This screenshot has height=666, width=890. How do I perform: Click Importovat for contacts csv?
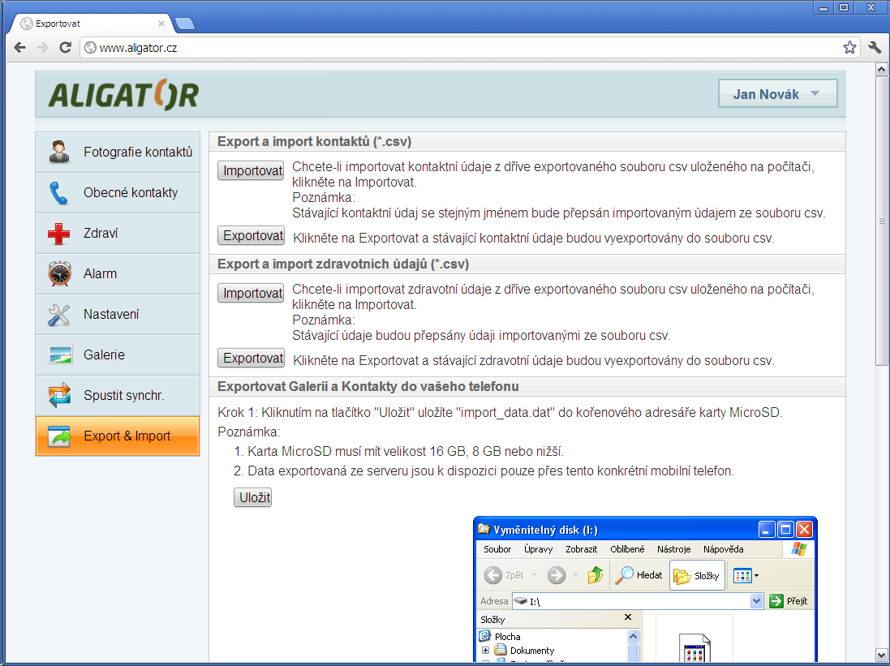click(251, 170)
